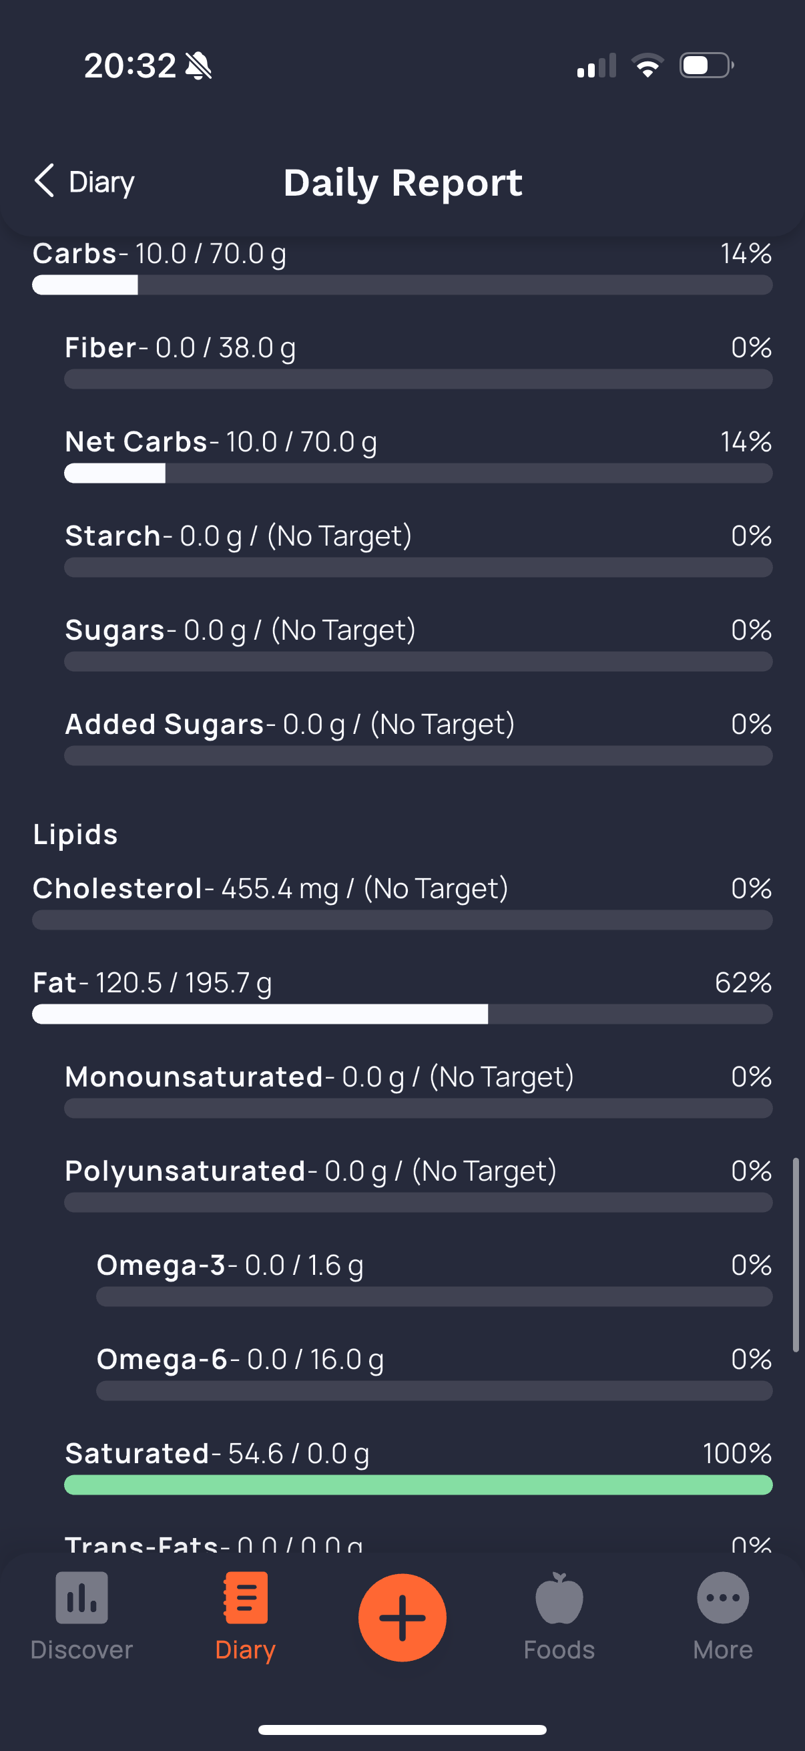This screenshot has height=1751, width=805.
Task: Click the vertical scroll indicator
Action: point(796,1255)
